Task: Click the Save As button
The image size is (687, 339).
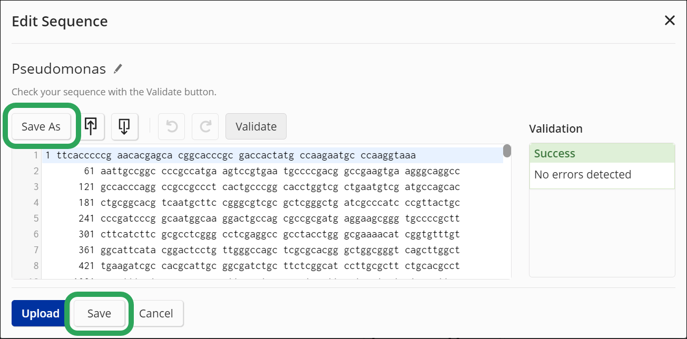Action: 41,126
